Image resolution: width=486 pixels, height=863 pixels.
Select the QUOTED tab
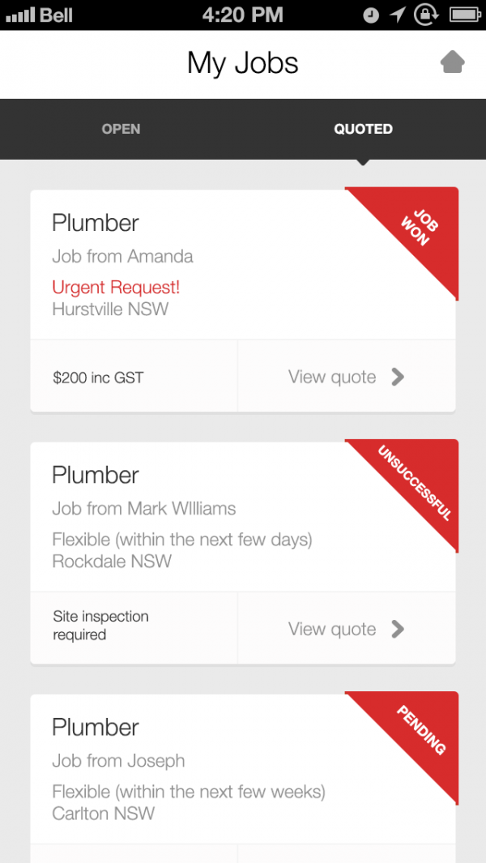coord(363,129)
